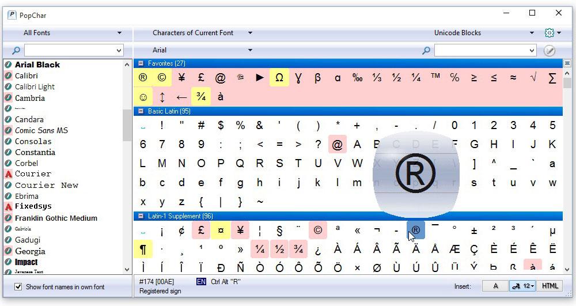Choose styled font insert mode size 12
Image resolution: width=576 pixels, height=306 pixels.
(523, 286)
